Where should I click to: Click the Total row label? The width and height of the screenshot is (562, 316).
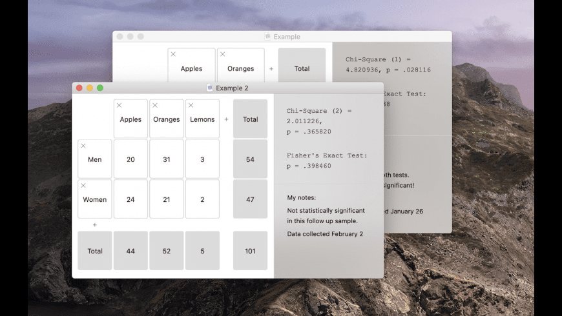point(94,251)
